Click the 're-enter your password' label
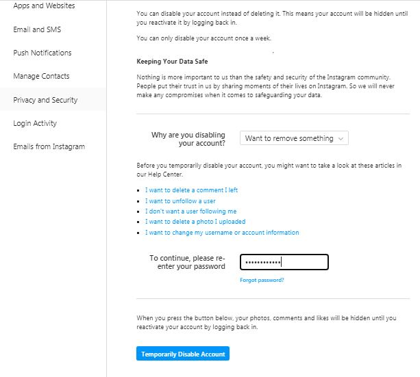 click(187, 262)
